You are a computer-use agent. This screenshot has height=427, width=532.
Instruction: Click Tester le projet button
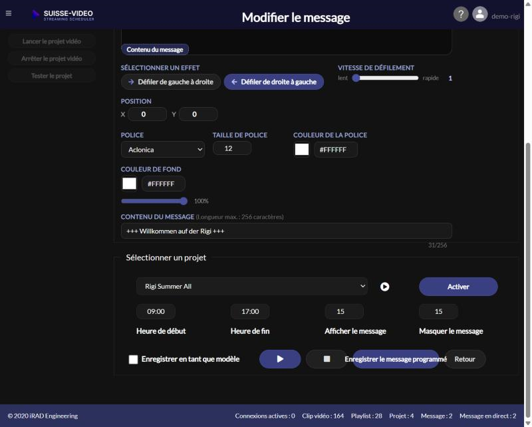coord(52,76)
